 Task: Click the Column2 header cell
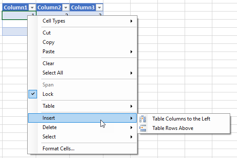[x=49, y=7]
